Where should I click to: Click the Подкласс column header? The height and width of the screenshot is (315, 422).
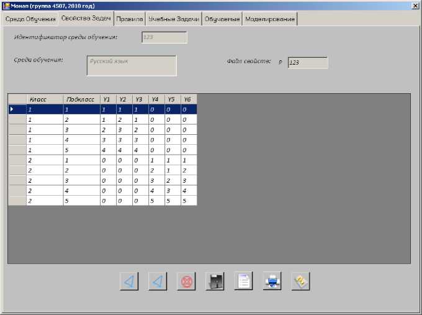(x=81, y=99)
